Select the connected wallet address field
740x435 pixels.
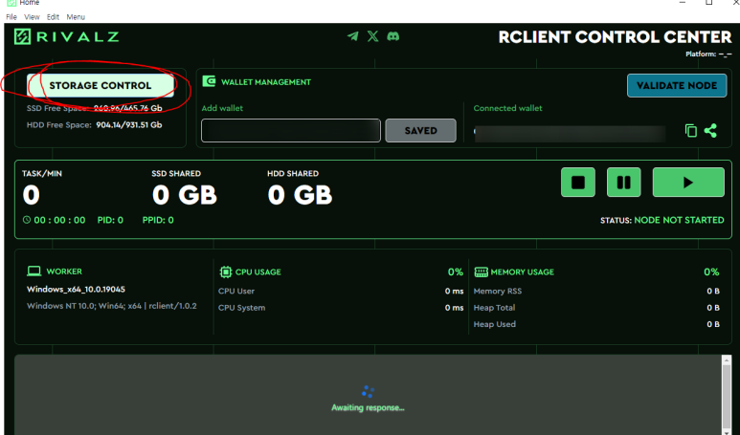pos(571,134)
